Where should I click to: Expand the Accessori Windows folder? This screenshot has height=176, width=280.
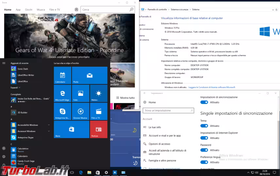[49, 131]
